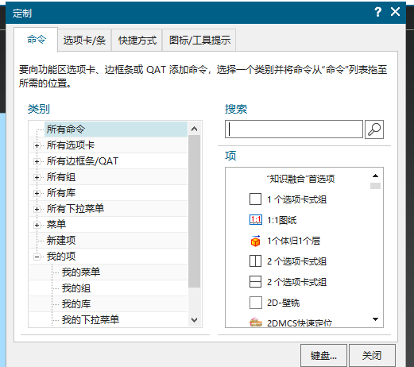Image resolution: width=414 pixels, height=367 pixels.
Task: Switch to the 快捷方式 tab
Action: pyautogui.click(x=137, y=41)
